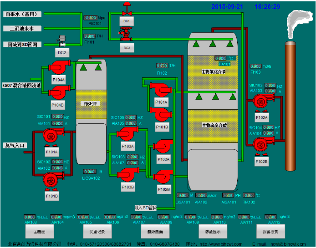Click the 二沉池来水 inlet label
The width and height of the screenshot is (316, 248).
tap(22, 29)
